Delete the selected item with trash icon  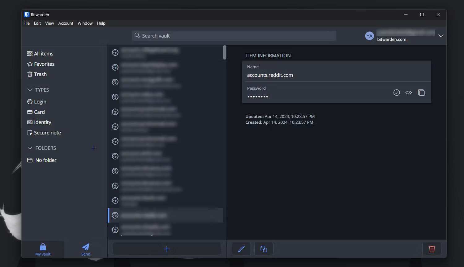[432, 249]
